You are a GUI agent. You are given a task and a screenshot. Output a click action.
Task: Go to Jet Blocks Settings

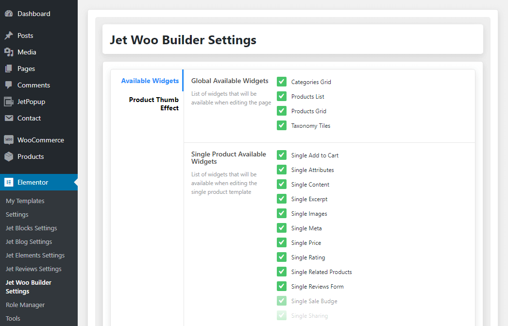tap(32, 228)
